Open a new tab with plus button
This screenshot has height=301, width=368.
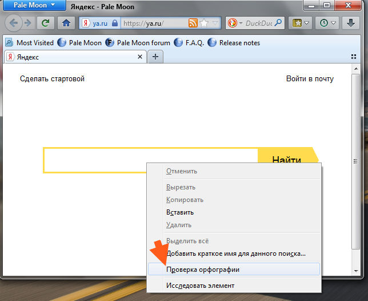click(x=155, y=57)
